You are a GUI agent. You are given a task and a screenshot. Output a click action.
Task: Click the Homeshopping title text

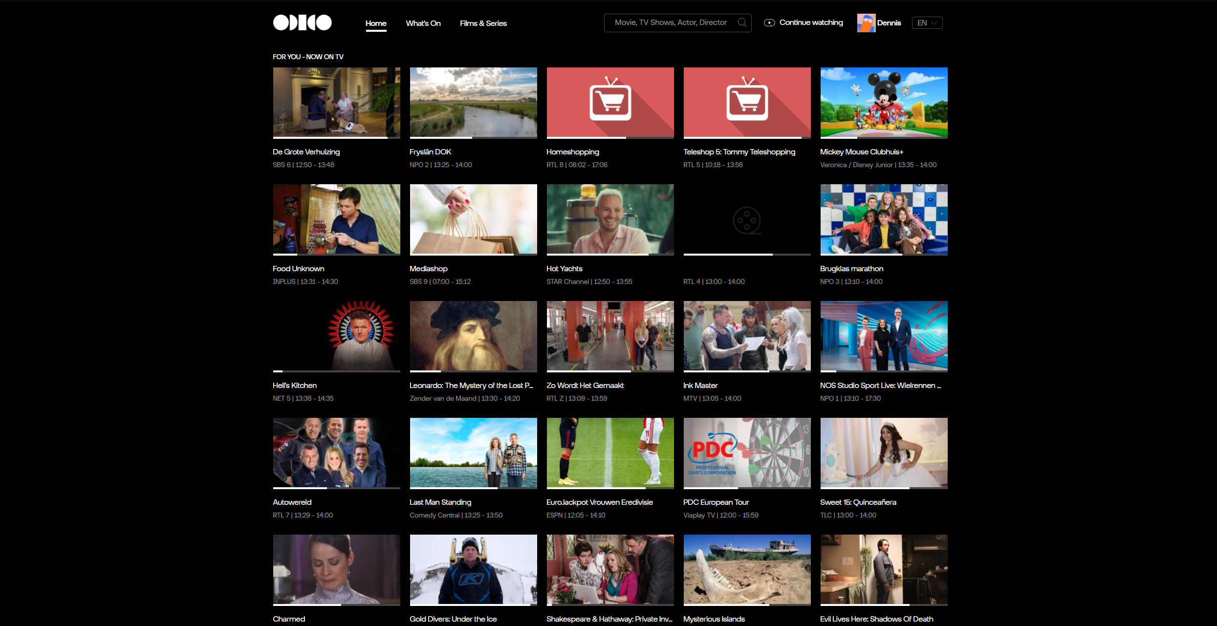pos(573,152)
